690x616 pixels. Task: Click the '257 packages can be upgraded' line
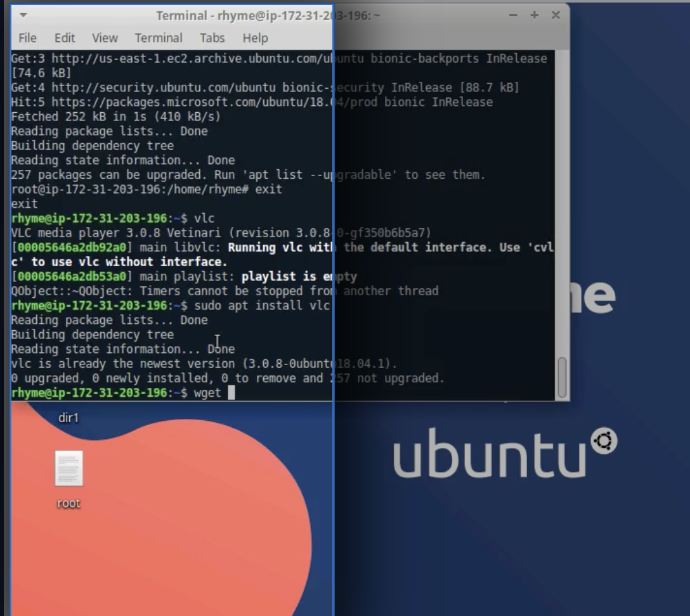(x=248, y=175)
